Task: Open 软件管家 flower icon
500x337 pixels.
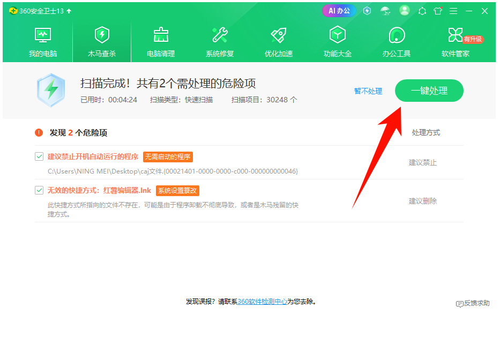Action: 455,35
